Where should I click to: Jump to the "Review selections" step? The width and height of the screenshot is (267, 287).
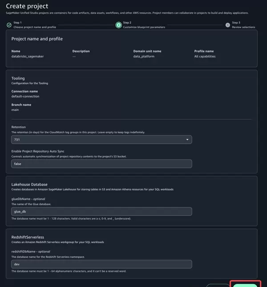[x=243, y=27]
